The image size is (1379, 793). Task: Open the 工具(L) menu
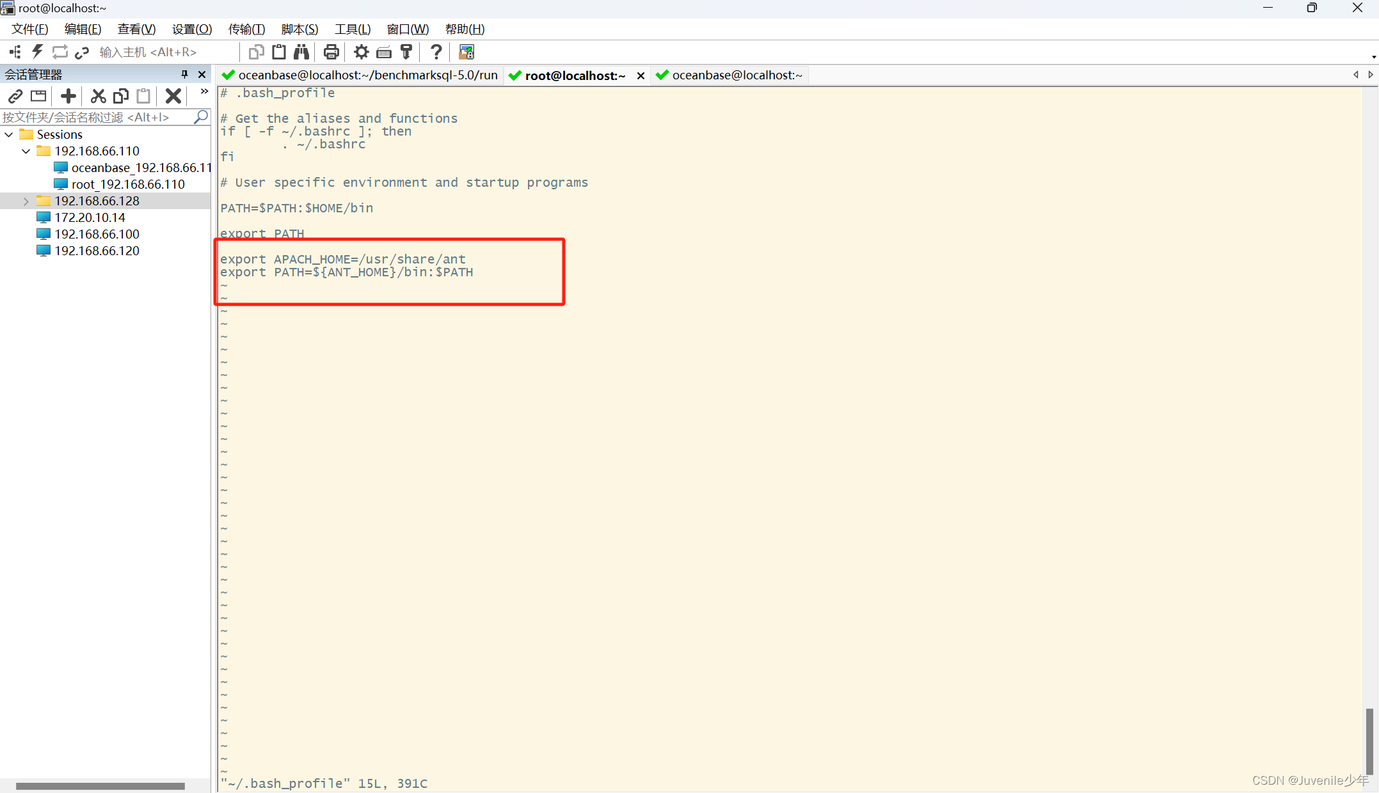[x=353, y=29]
